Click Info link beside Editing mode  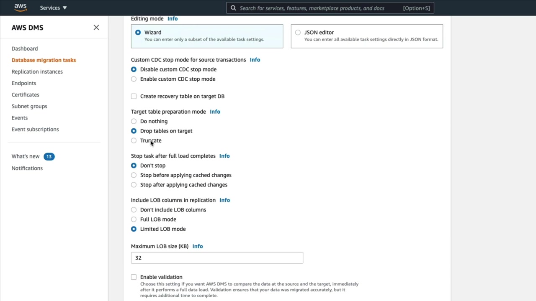(173, 18)
